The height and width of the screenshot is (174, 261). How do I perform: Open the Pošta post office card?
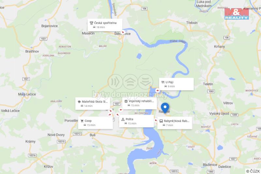136,121
